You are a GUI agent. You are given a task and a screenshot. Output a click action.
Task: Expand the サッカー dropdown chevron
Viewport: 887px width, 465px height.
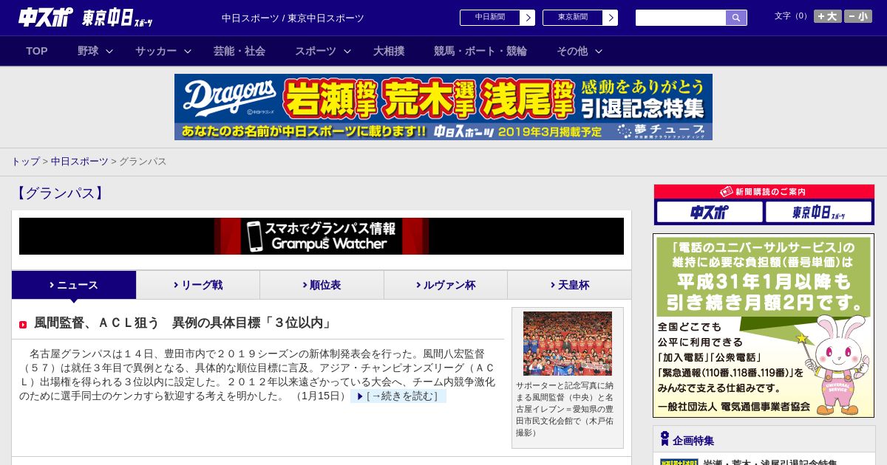click(188, 52)
